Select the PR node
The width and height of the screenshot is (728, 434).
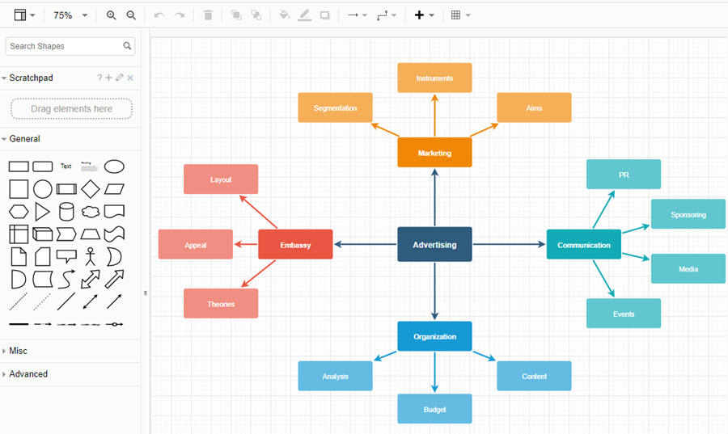pyautogui.click(x=624, y=175)
